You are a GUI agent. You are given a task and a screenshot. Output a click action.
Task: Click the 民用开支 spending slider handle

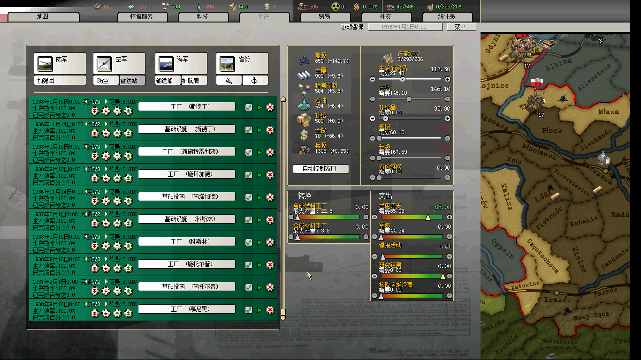click(x=427, y=217)
